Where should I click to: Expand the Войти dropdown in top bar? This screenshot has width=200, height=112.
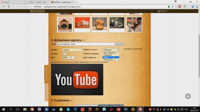pos(163,11)
